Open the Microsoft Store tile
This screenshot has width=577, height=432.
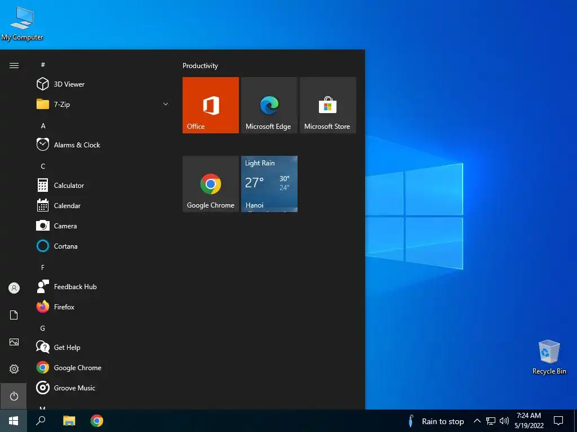click(x=328, y=105)
